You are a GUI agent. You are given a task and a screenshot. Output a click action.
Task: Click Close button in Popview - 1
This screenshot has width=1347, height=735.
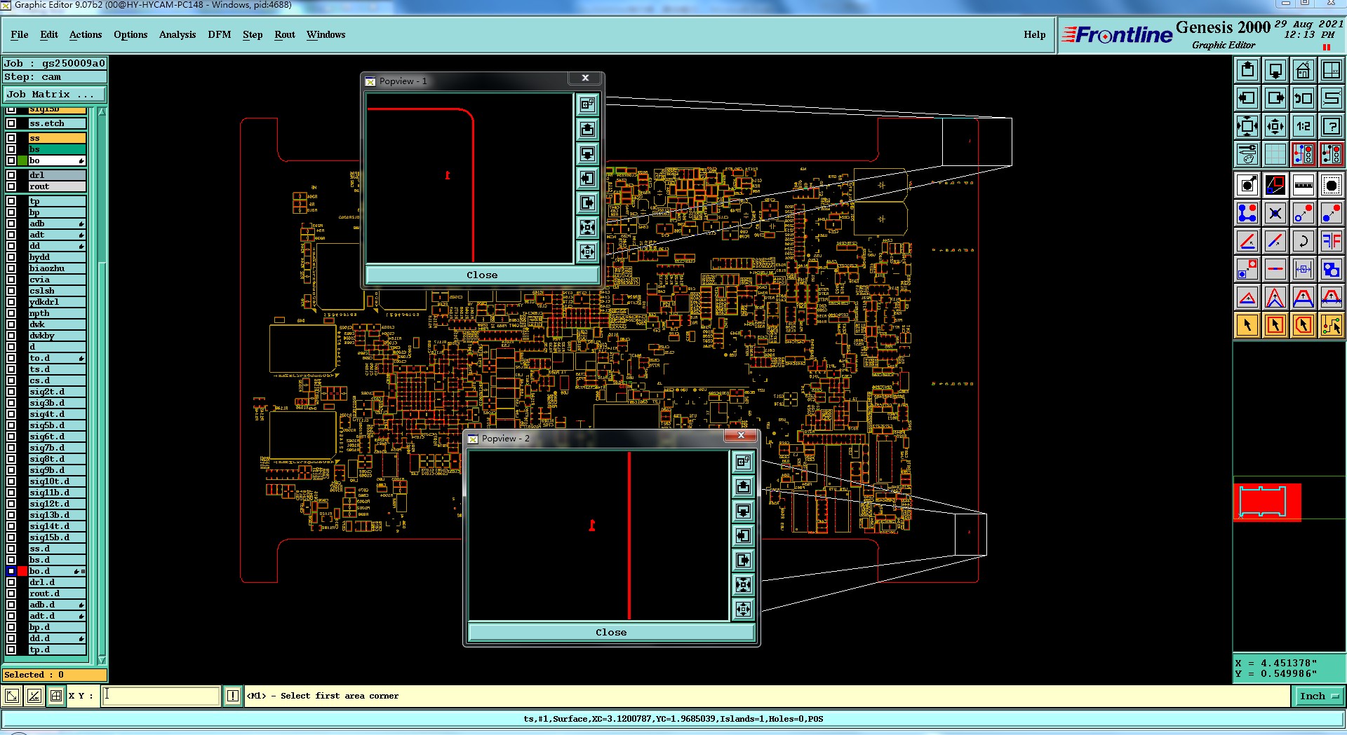[x=482, y=275]
